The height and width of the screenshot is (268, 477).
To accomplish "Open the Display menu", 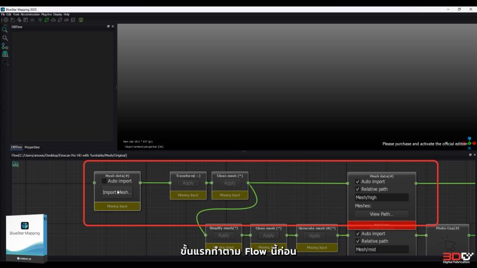I will (x=57, y=14).
